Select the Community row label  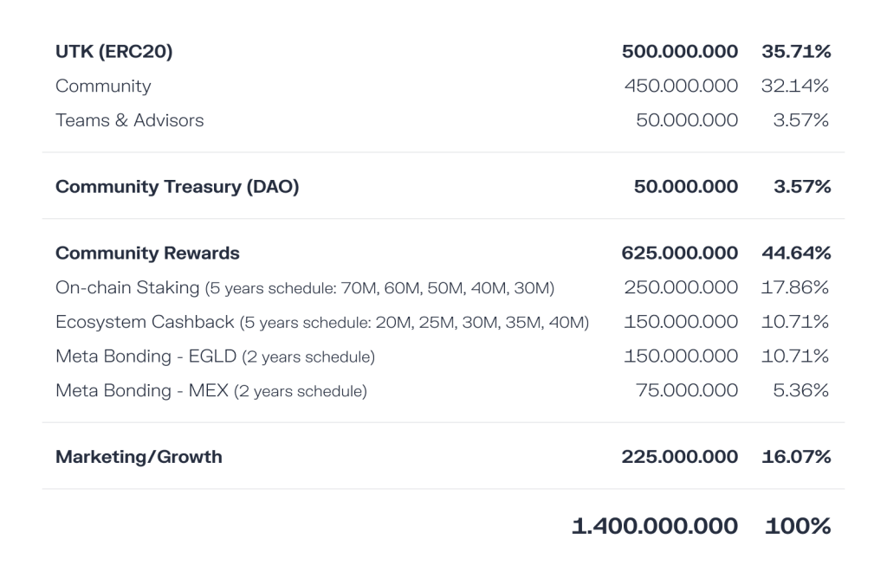(103, 87)
